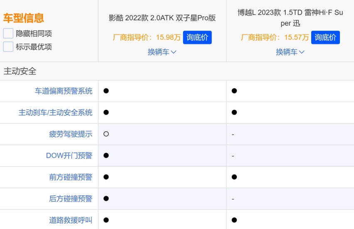Image resolution: width=354 pixels, height=229 pixels.
Task: Open the 疲劳驾驶提示 link
Action: (71, 134)
